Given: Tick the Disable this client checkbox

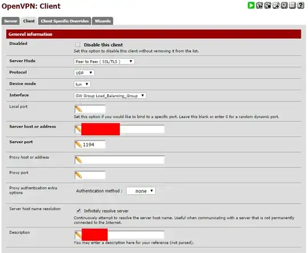Looking at the screenshot, I should 78,45.
